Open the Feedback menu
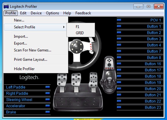The image size is (167, 120). [x=83, y=13]
